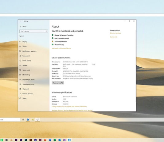Viewport: 164px width, 142px height.
Task: Open Sound settings
Action: pyautogui.click(x=23, y=46)
